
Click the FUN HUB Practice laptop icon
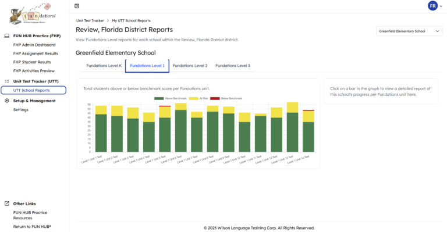7,36
